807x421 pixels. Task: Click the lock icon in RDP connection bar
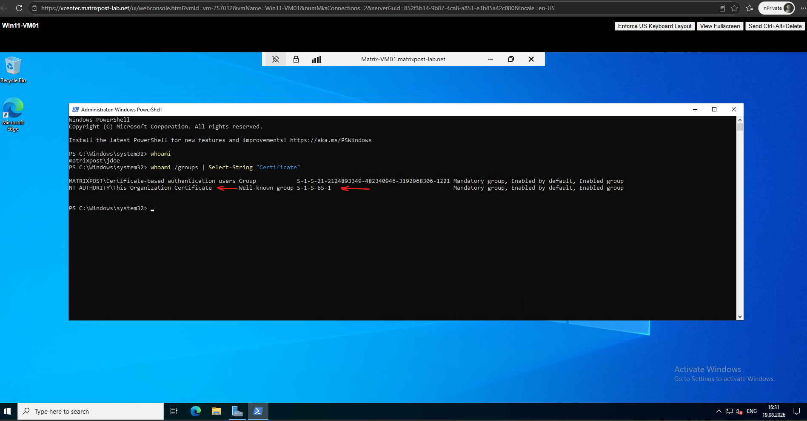click(296, 59)
